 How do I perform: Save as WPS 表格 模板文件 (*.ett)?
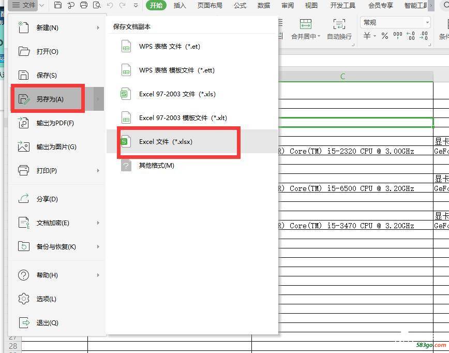point(192,70)
